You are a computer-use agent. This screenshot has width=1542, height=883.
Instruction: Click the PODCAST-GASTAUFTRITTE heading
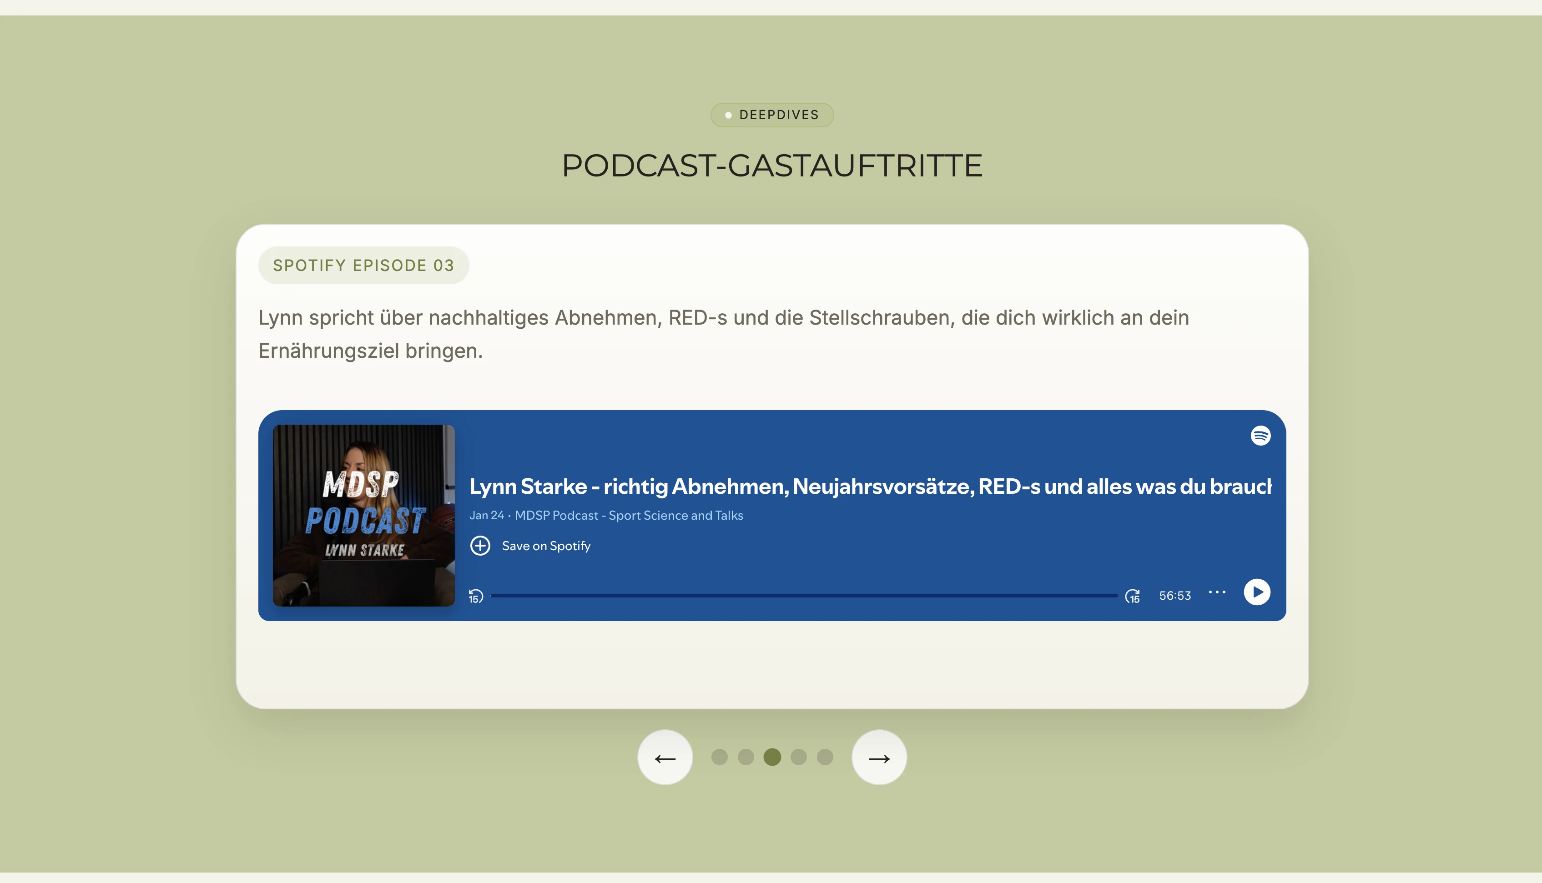[771, 166]
